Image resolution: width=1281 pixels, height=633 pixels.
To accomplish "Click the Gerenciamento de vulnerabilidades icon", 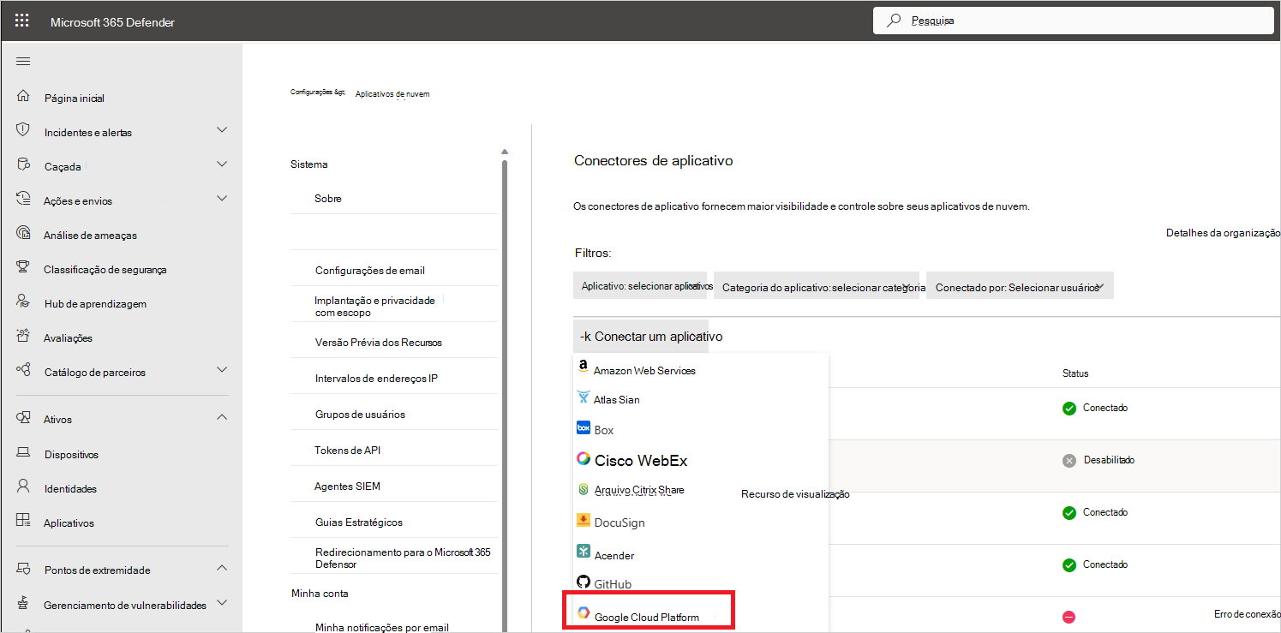I will pyautogui.click(x=23, y=603).
